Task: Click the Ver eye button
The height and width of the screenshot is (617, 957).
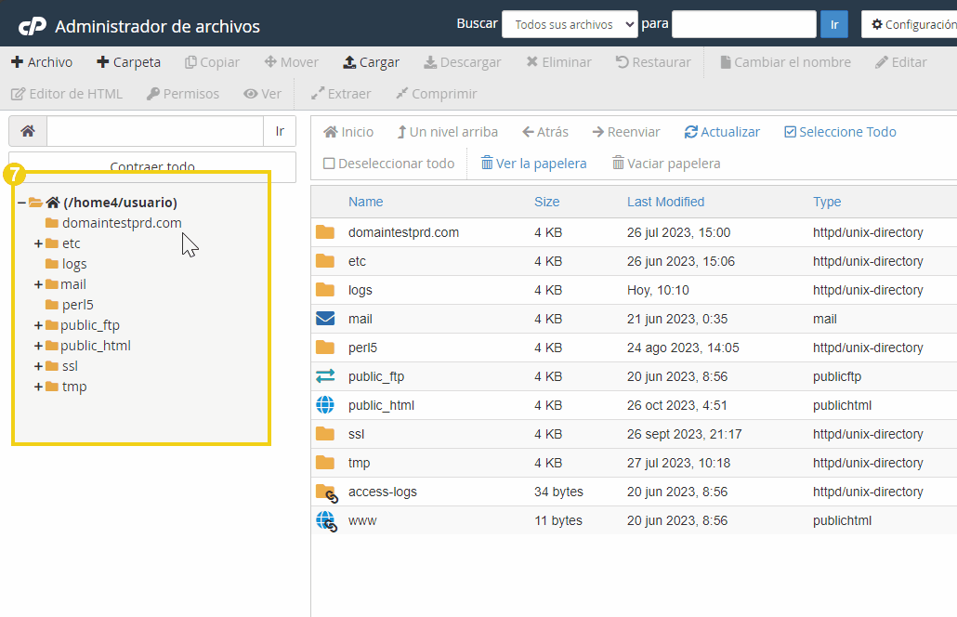Action: pyautogui.click(x=262, y=94)
